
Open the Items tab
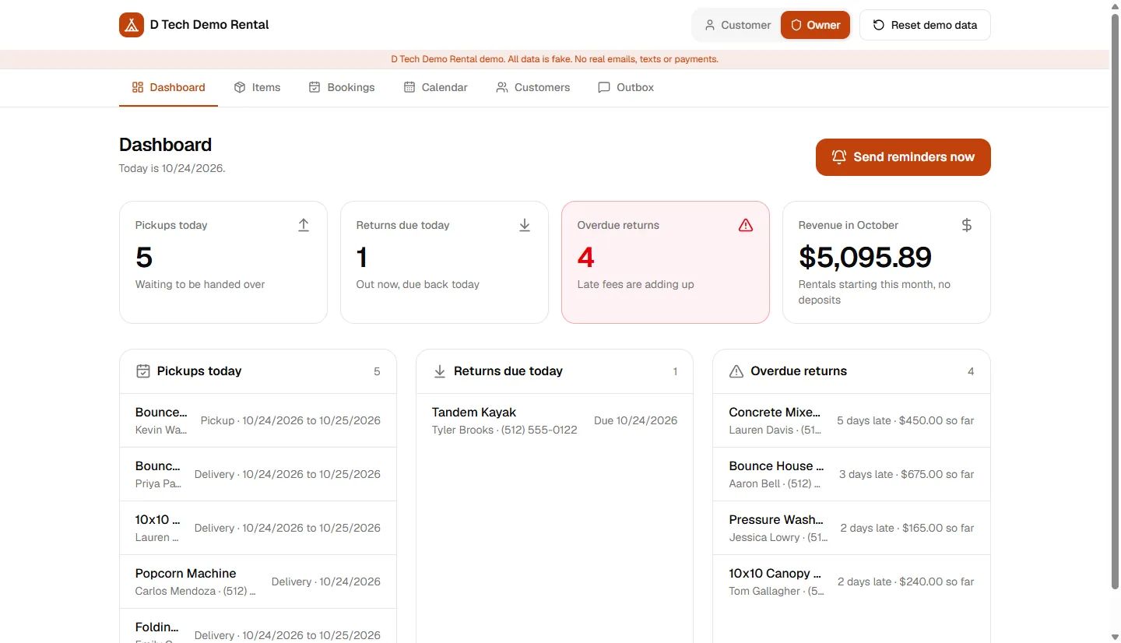[x=257, y=87]
